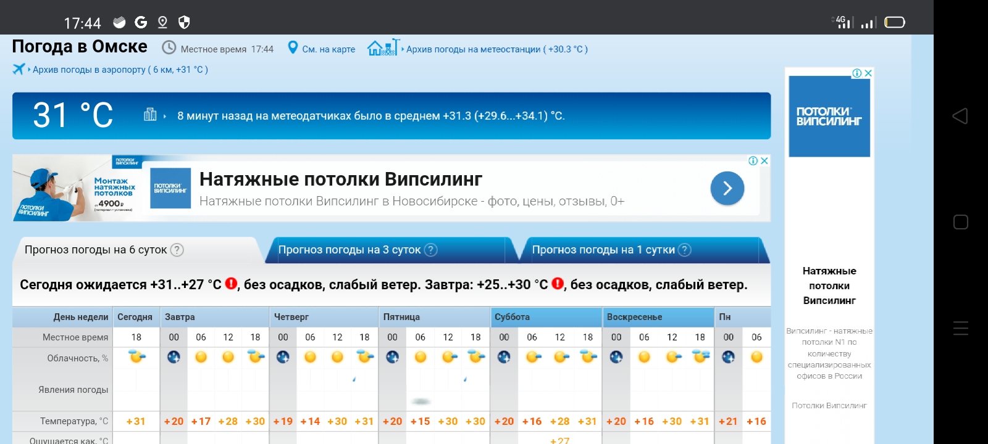Click the airplane icon for airport archive

[19, 69]
